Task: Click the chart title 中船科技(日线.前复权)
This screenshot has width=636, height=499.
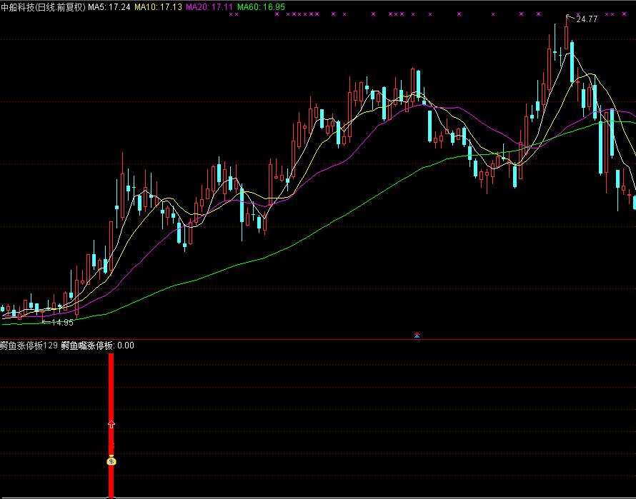Action: coord(43,7)
